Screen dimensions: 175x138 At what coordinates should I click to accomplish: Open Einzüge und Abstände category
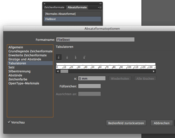point(30,59)
